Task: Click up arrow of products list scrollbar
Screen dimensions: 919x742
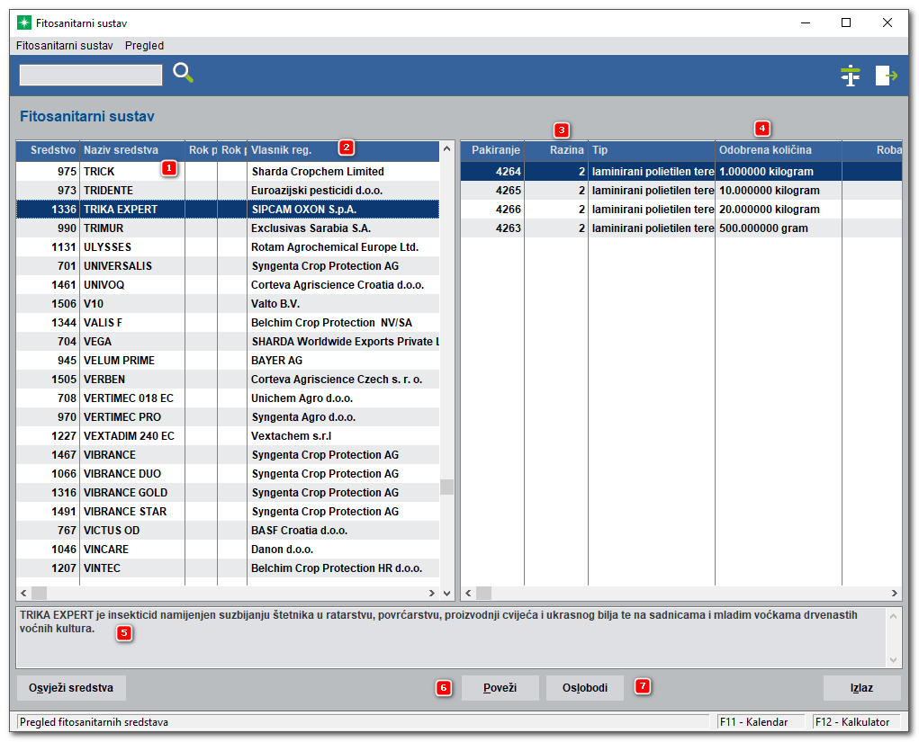Action: pyautogui.click(x=446, y=148)
